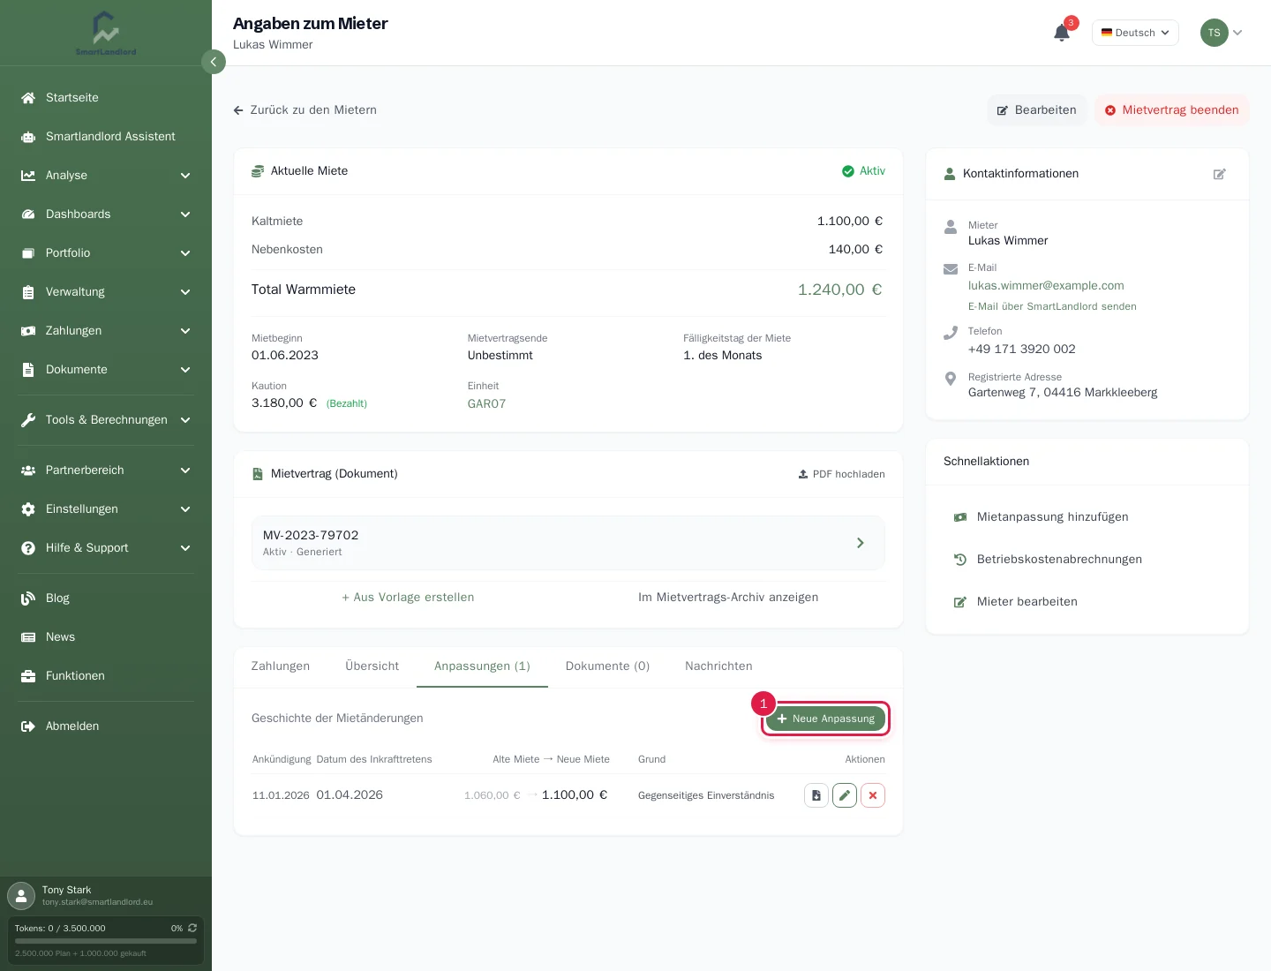The width and height of the screenshot is (1271, 971).
Task: Collapse the sidebar with the arrow button
Action: click(x=214, y=62)
